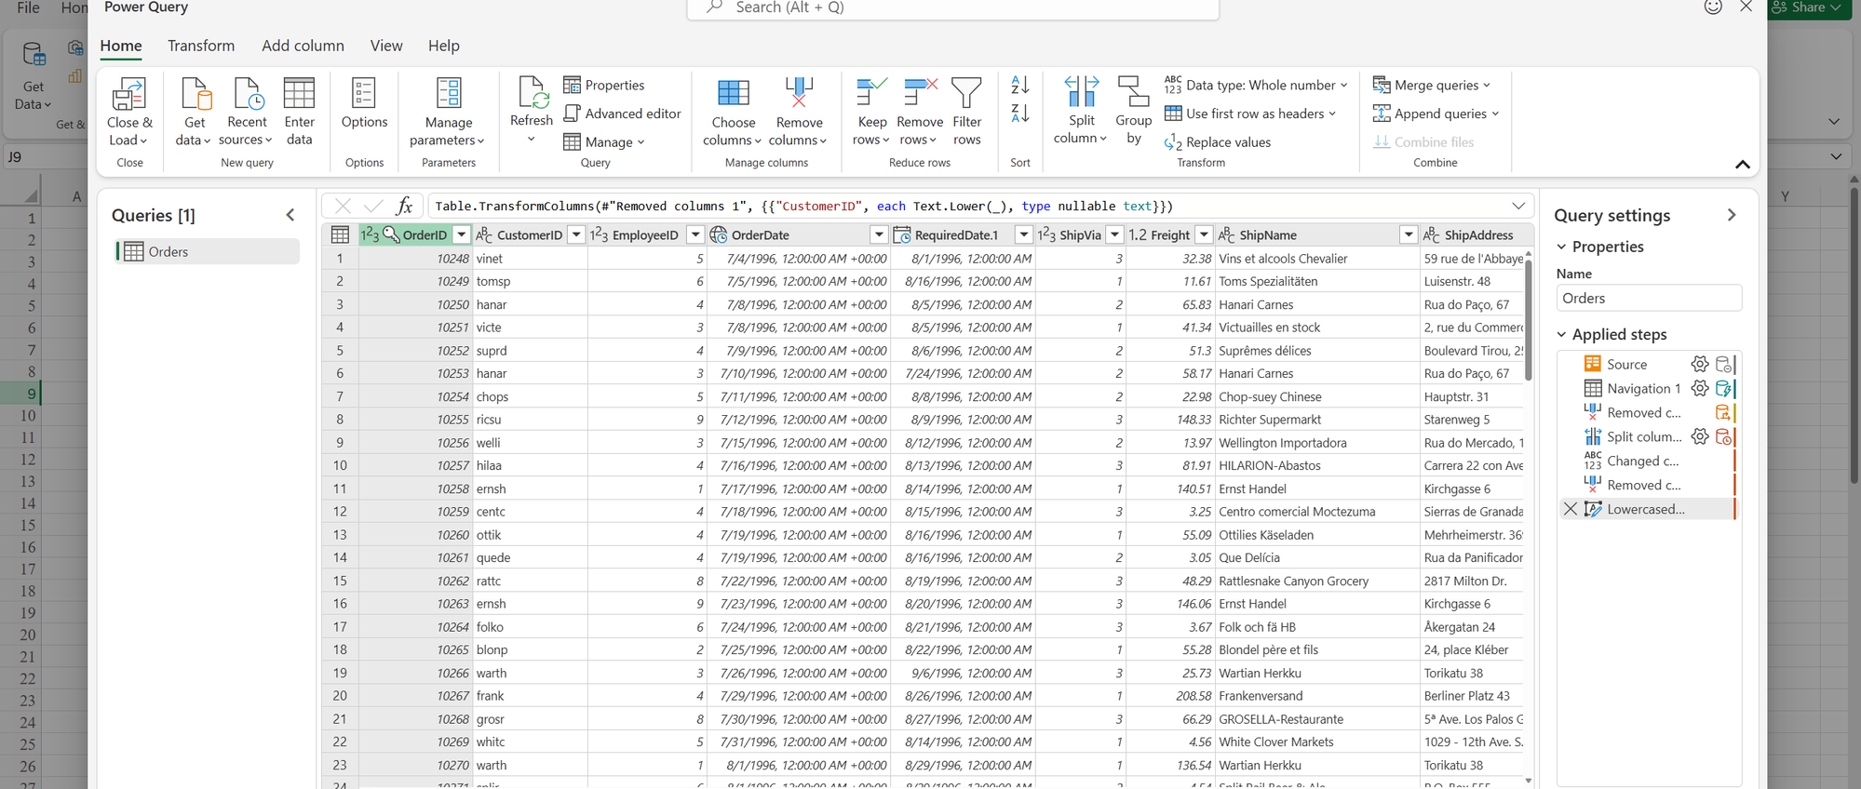Expand the Merge queries dropdown
Screen dimensions: 1861x789
1487,86
